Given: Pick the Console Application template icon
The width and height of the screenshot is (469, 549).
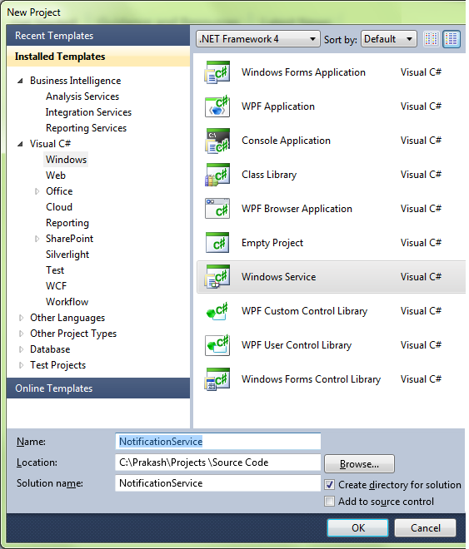Looking at the screenshot, I should pos(217,141).
